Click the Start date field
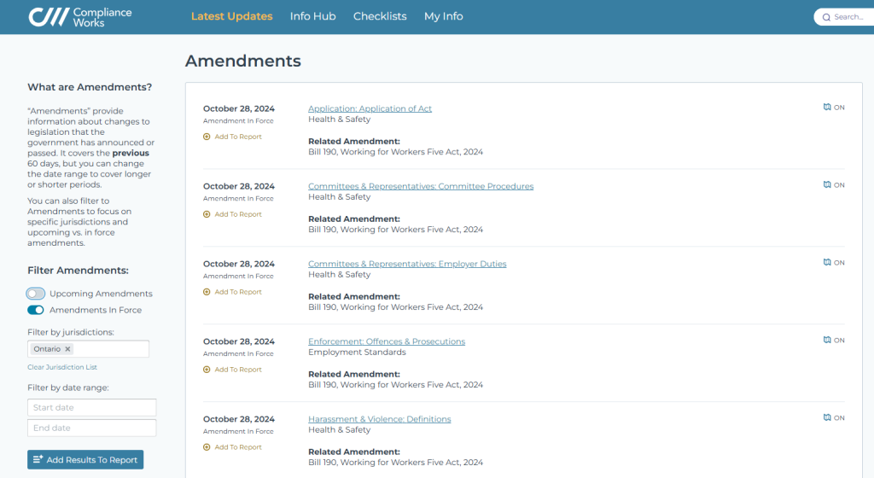 pyautogui.click(x=92, y=407)
